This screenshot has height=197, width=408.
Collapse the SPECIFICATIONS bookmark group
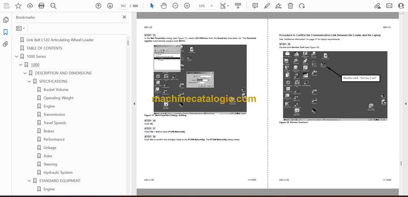[29, 82]
